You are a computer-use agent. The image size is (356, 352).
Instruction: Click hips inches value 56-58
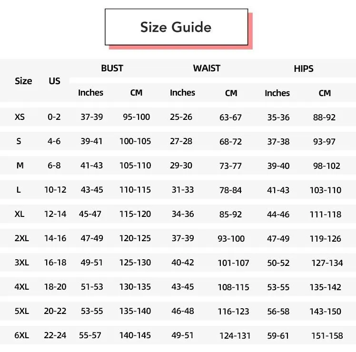coord(278,312)
